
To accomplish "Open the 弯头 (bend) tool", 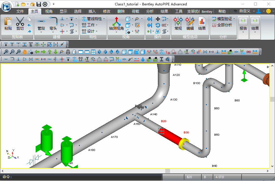I will tap(53, 25).
